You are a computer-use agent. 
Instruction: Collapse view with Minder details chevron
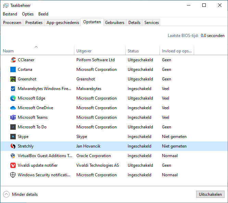point(7,194)
